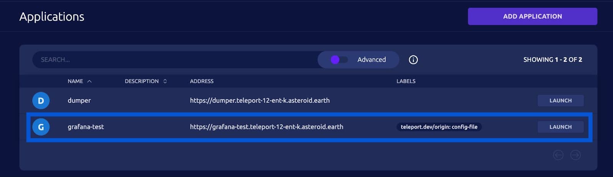Launch the grafana-test application
Screen dimensions: 613x177
tap(560, 127)
